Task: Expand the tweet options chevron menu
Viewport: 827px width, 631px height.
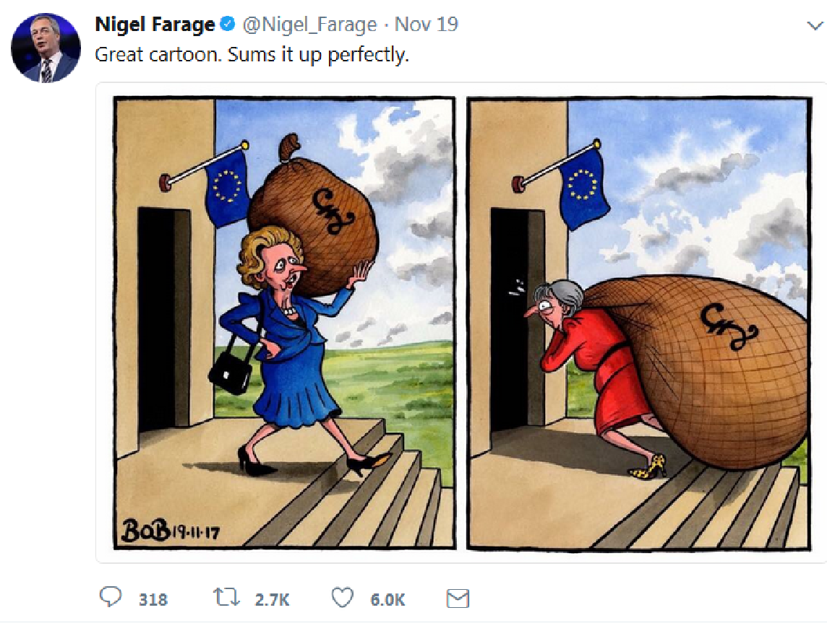Action: point(815,25)
